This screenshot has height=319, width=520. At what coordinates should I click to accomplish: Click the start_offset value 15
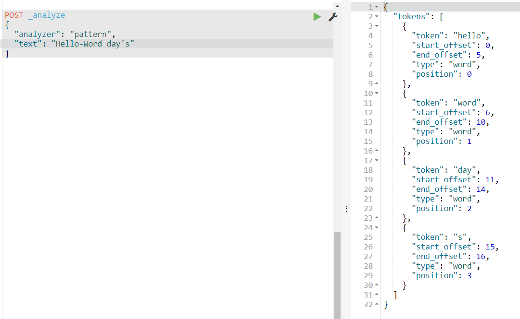tap(490, 247)
